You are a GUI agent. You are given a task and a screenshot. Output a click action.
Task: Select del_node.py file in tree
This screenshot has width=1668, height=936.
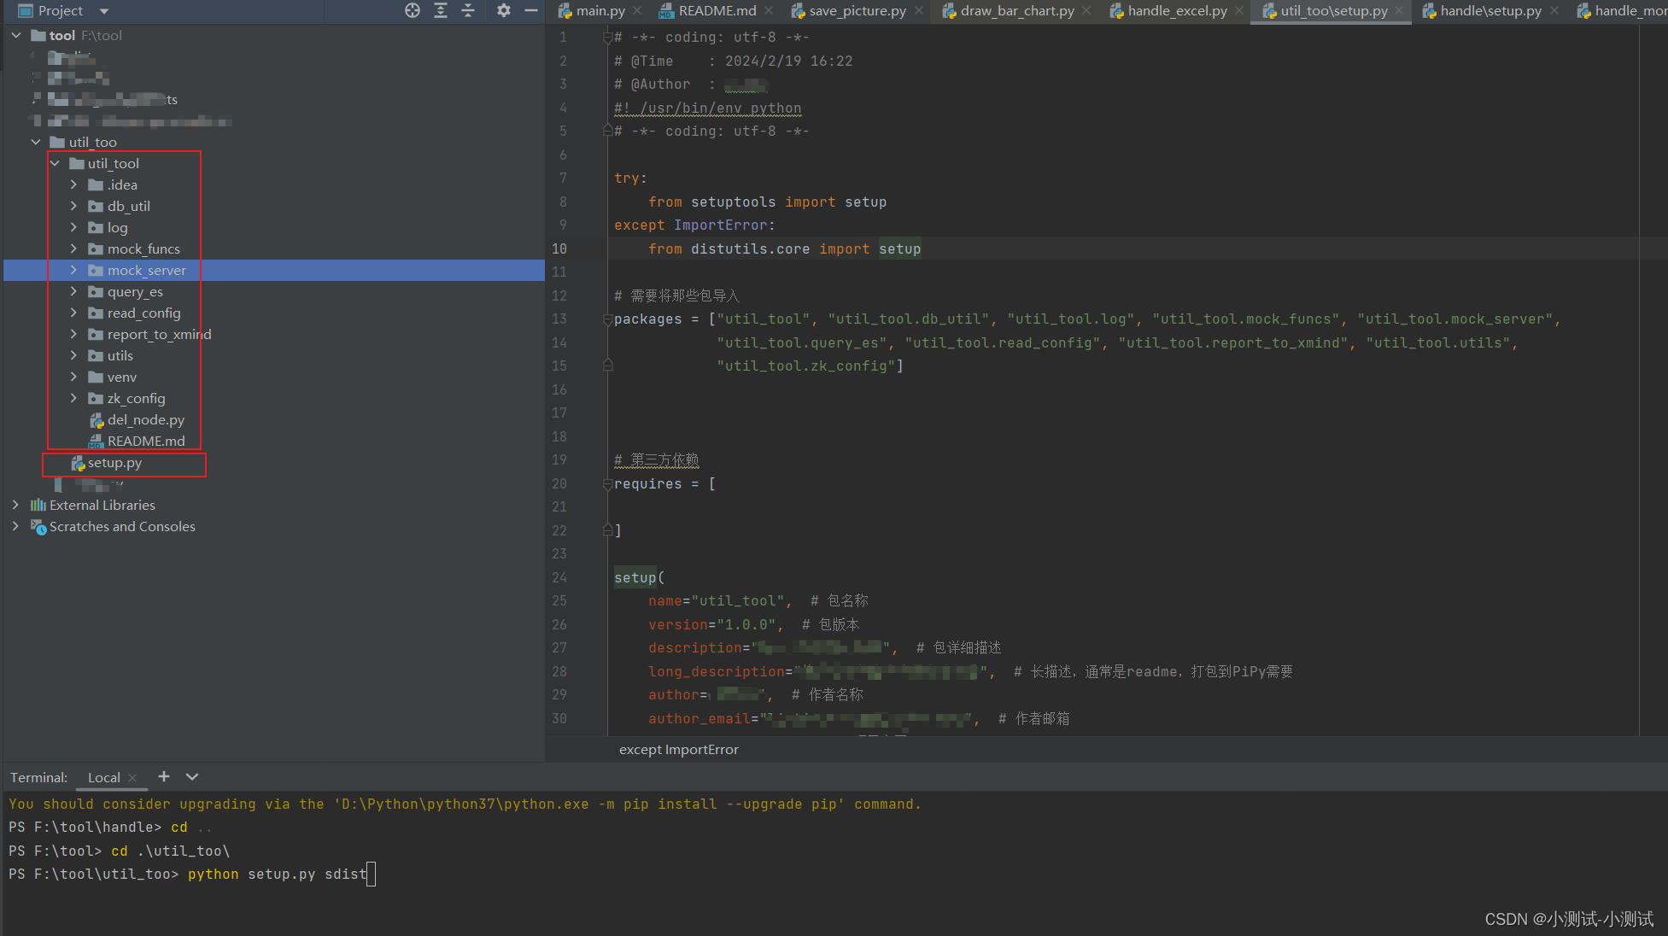145,419
